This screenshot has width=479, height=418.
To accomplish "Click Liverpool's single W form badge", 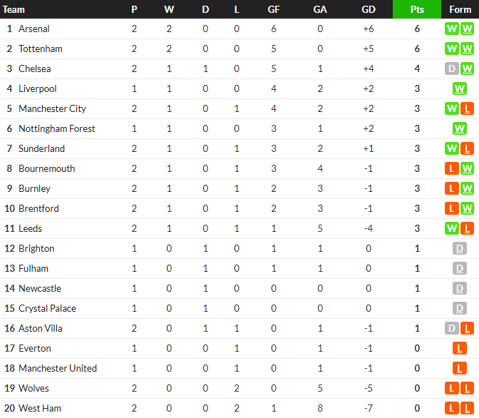I will pos(460,88).
